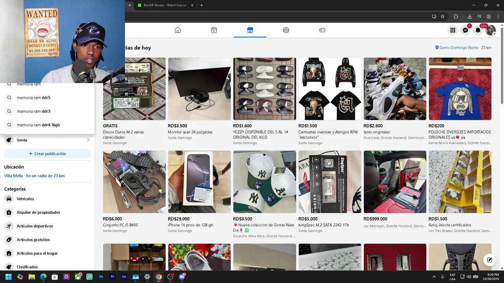Open the Gaming controller tab icon

click(322, 30)
